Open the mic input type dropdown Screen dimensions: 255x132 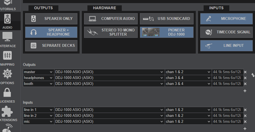click(39, 122)
